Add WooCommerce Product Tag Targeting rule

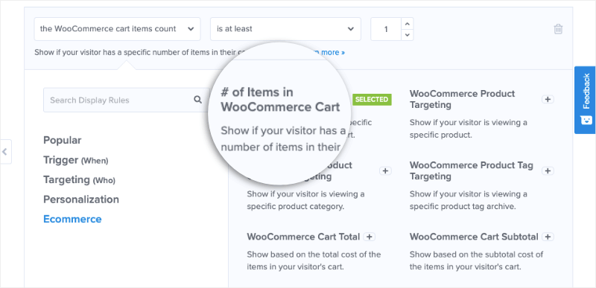tap(548, 170)
